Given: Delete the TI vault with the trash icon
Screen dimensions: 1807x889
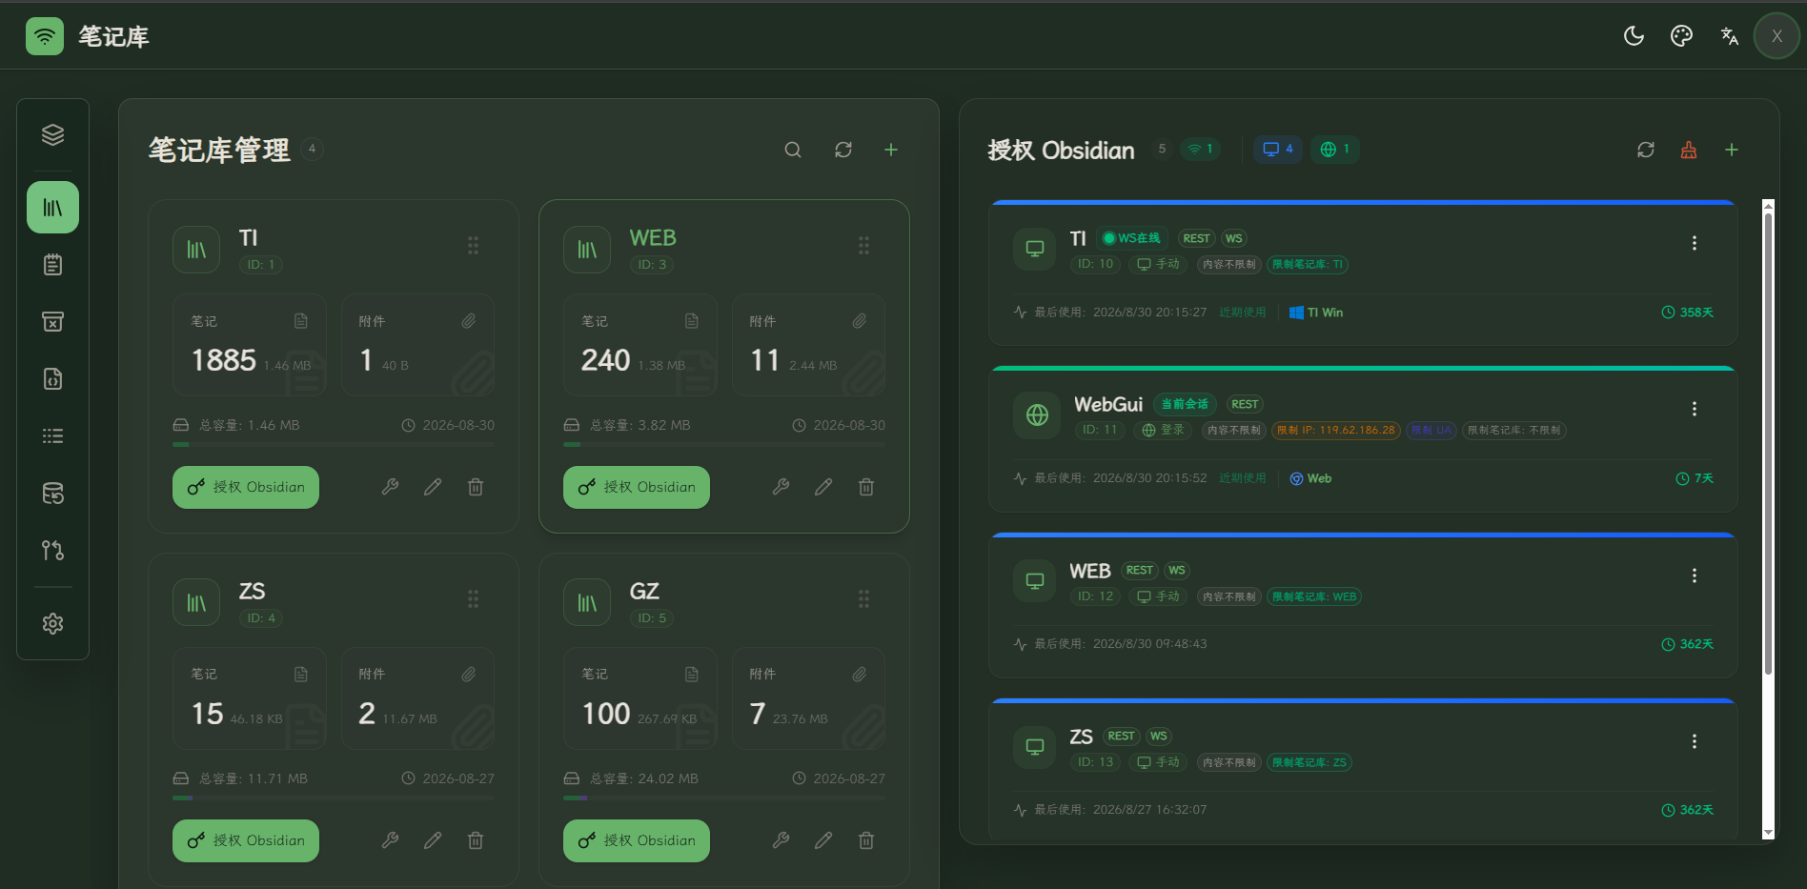Looking at the screenshot, I should [476, 487].
